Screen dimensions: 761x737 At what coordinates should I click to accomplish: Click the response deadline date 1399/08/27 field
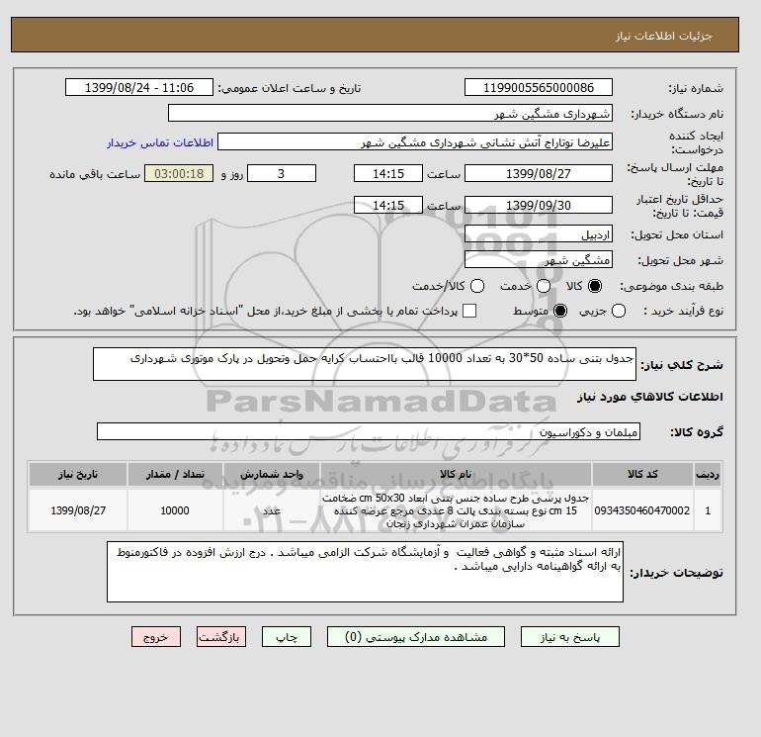coord(539,173)
